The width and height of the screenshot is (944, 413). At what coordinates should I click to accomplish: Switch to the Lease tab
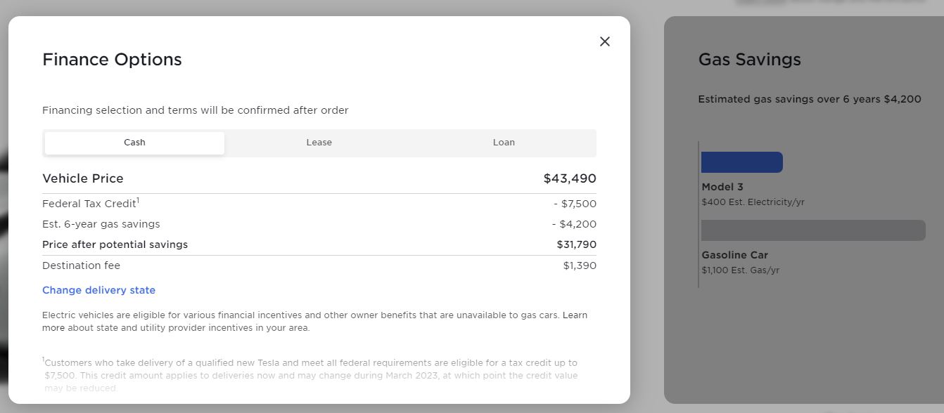tap(319, 143)
